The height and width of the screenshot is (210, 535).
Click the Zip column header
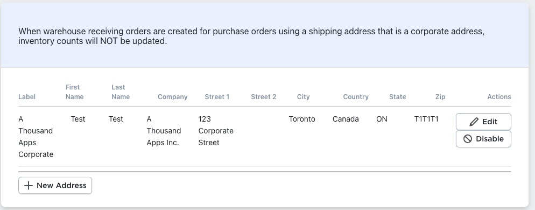[x=440, y=97]
